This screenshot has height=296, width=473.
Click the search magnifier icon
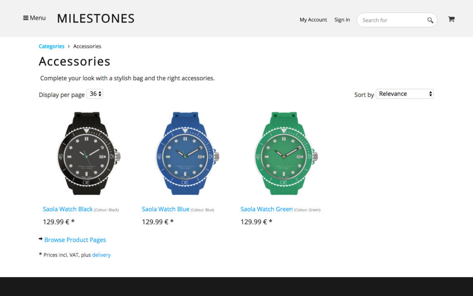(430, 20)
